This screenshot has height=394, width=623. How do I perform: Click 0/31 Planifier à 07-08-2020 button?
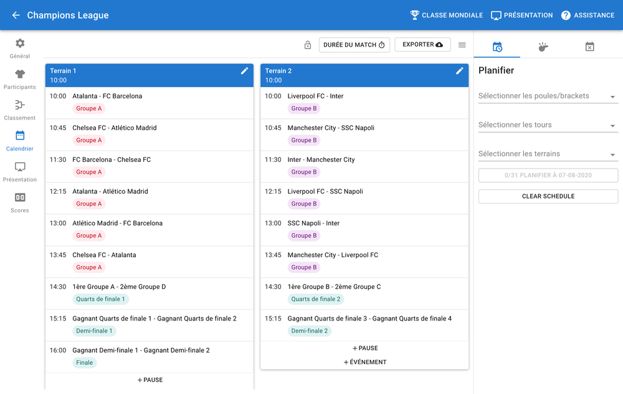(x=548, y=176)
